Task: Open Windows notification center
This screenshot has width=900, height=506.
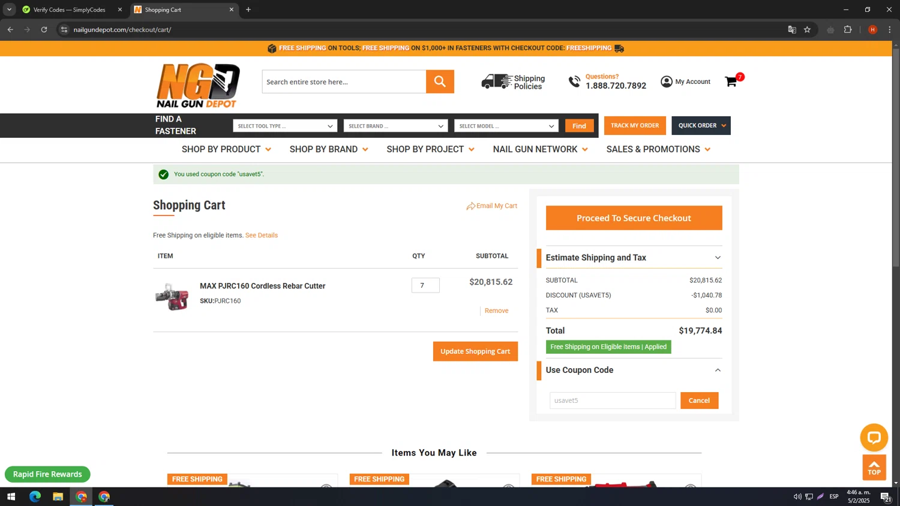Action: [886, 496]
